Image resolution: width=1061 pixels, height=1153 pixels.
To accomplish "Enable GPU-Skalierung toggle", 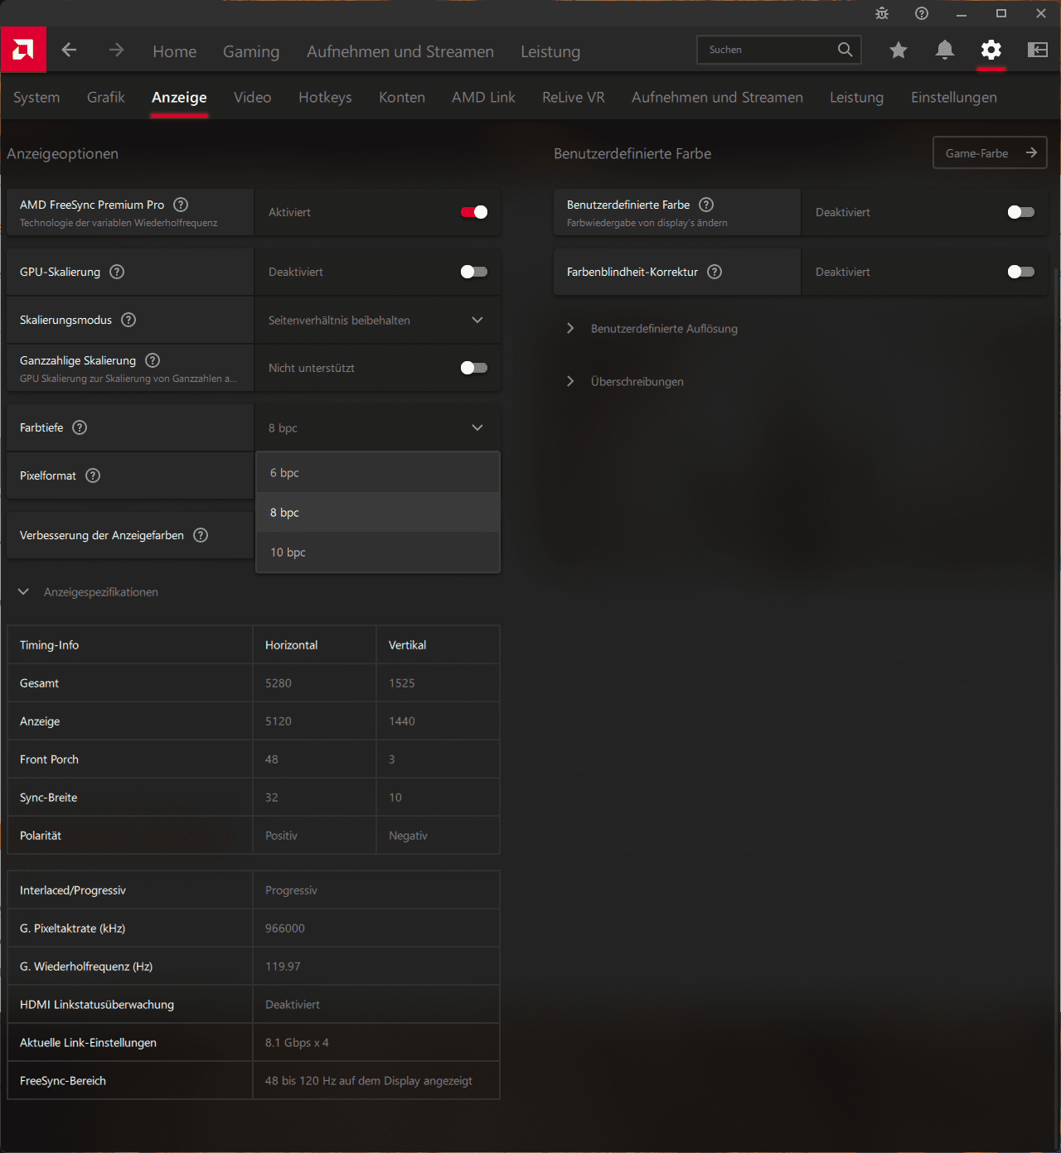I will [474, 272].
